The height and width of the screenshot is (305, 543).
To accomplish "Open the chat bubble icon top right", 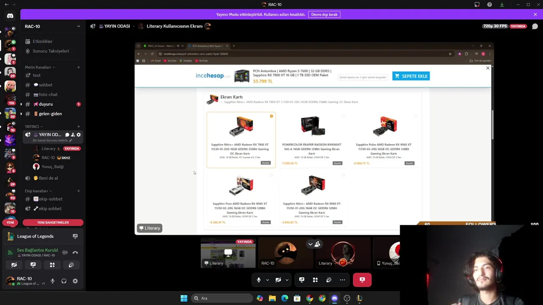I will (x=535, y=26).
